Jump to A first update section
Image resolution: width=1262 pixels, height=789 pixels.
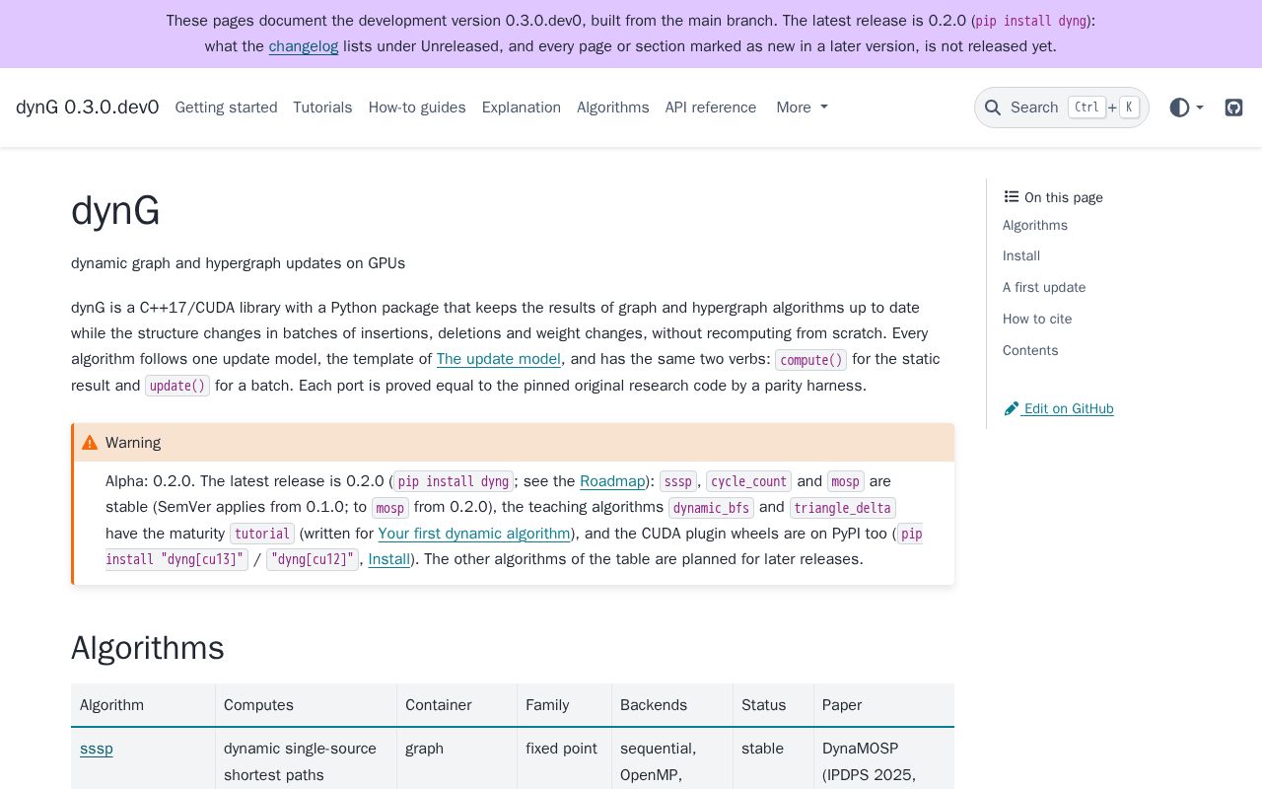click(x=1044, y=287)
